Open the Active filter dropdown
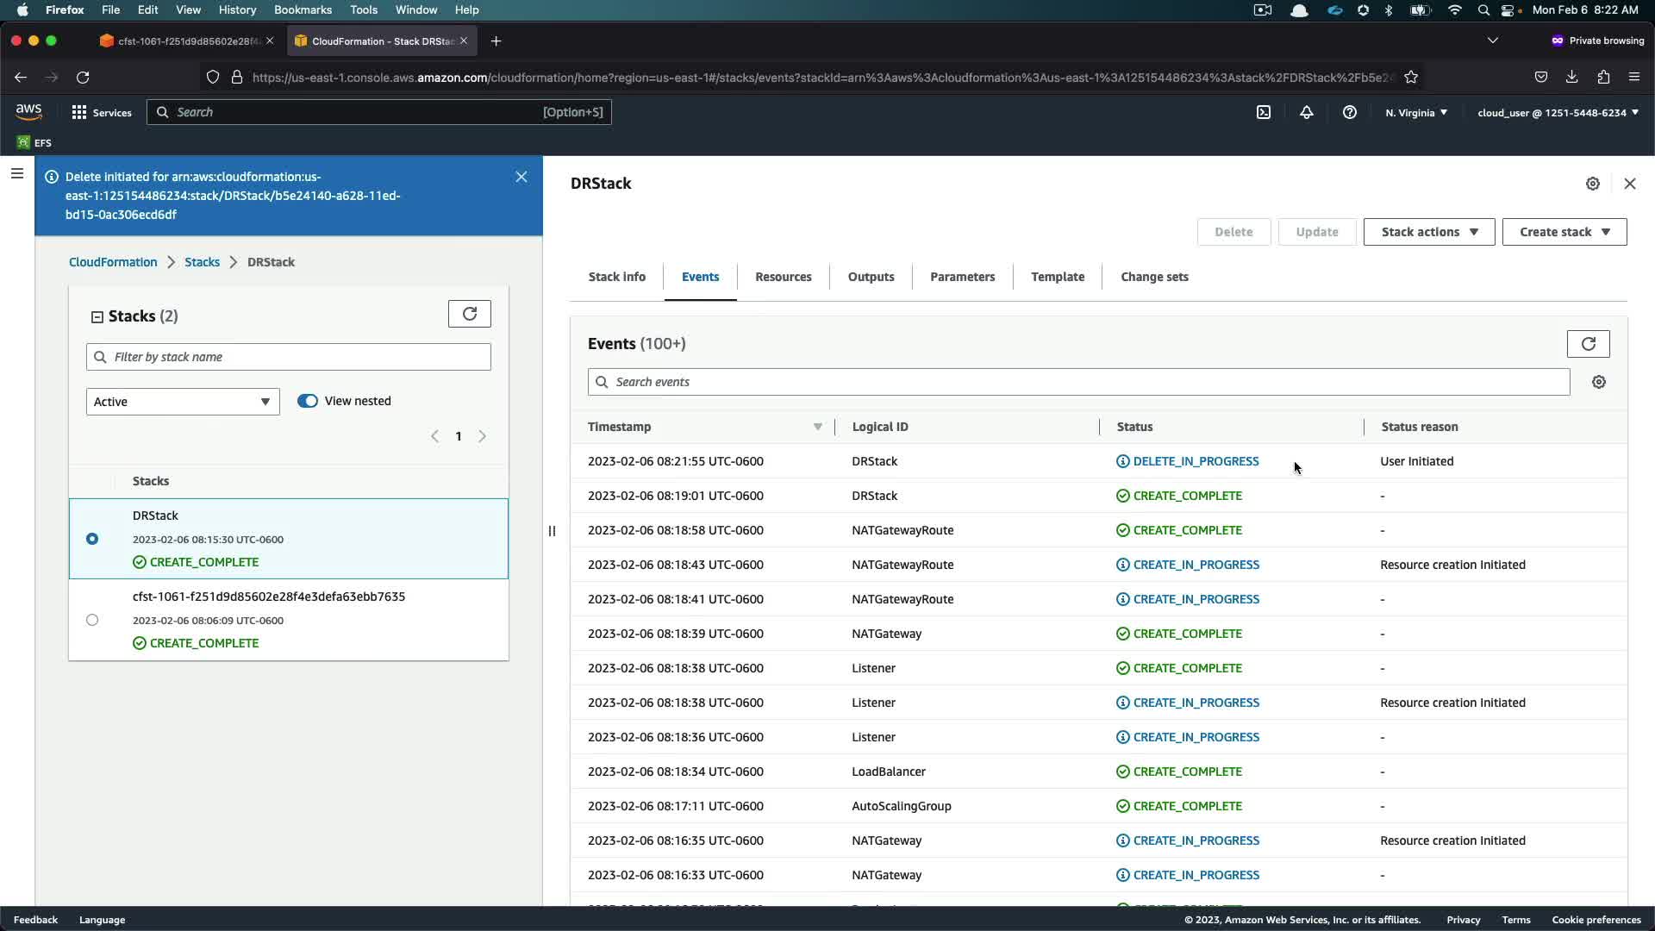 coord(183,402)
